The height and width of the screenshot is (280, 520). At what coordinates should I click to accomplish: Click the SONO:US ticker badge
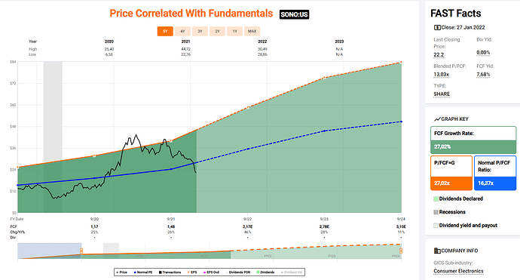point(294,14)
